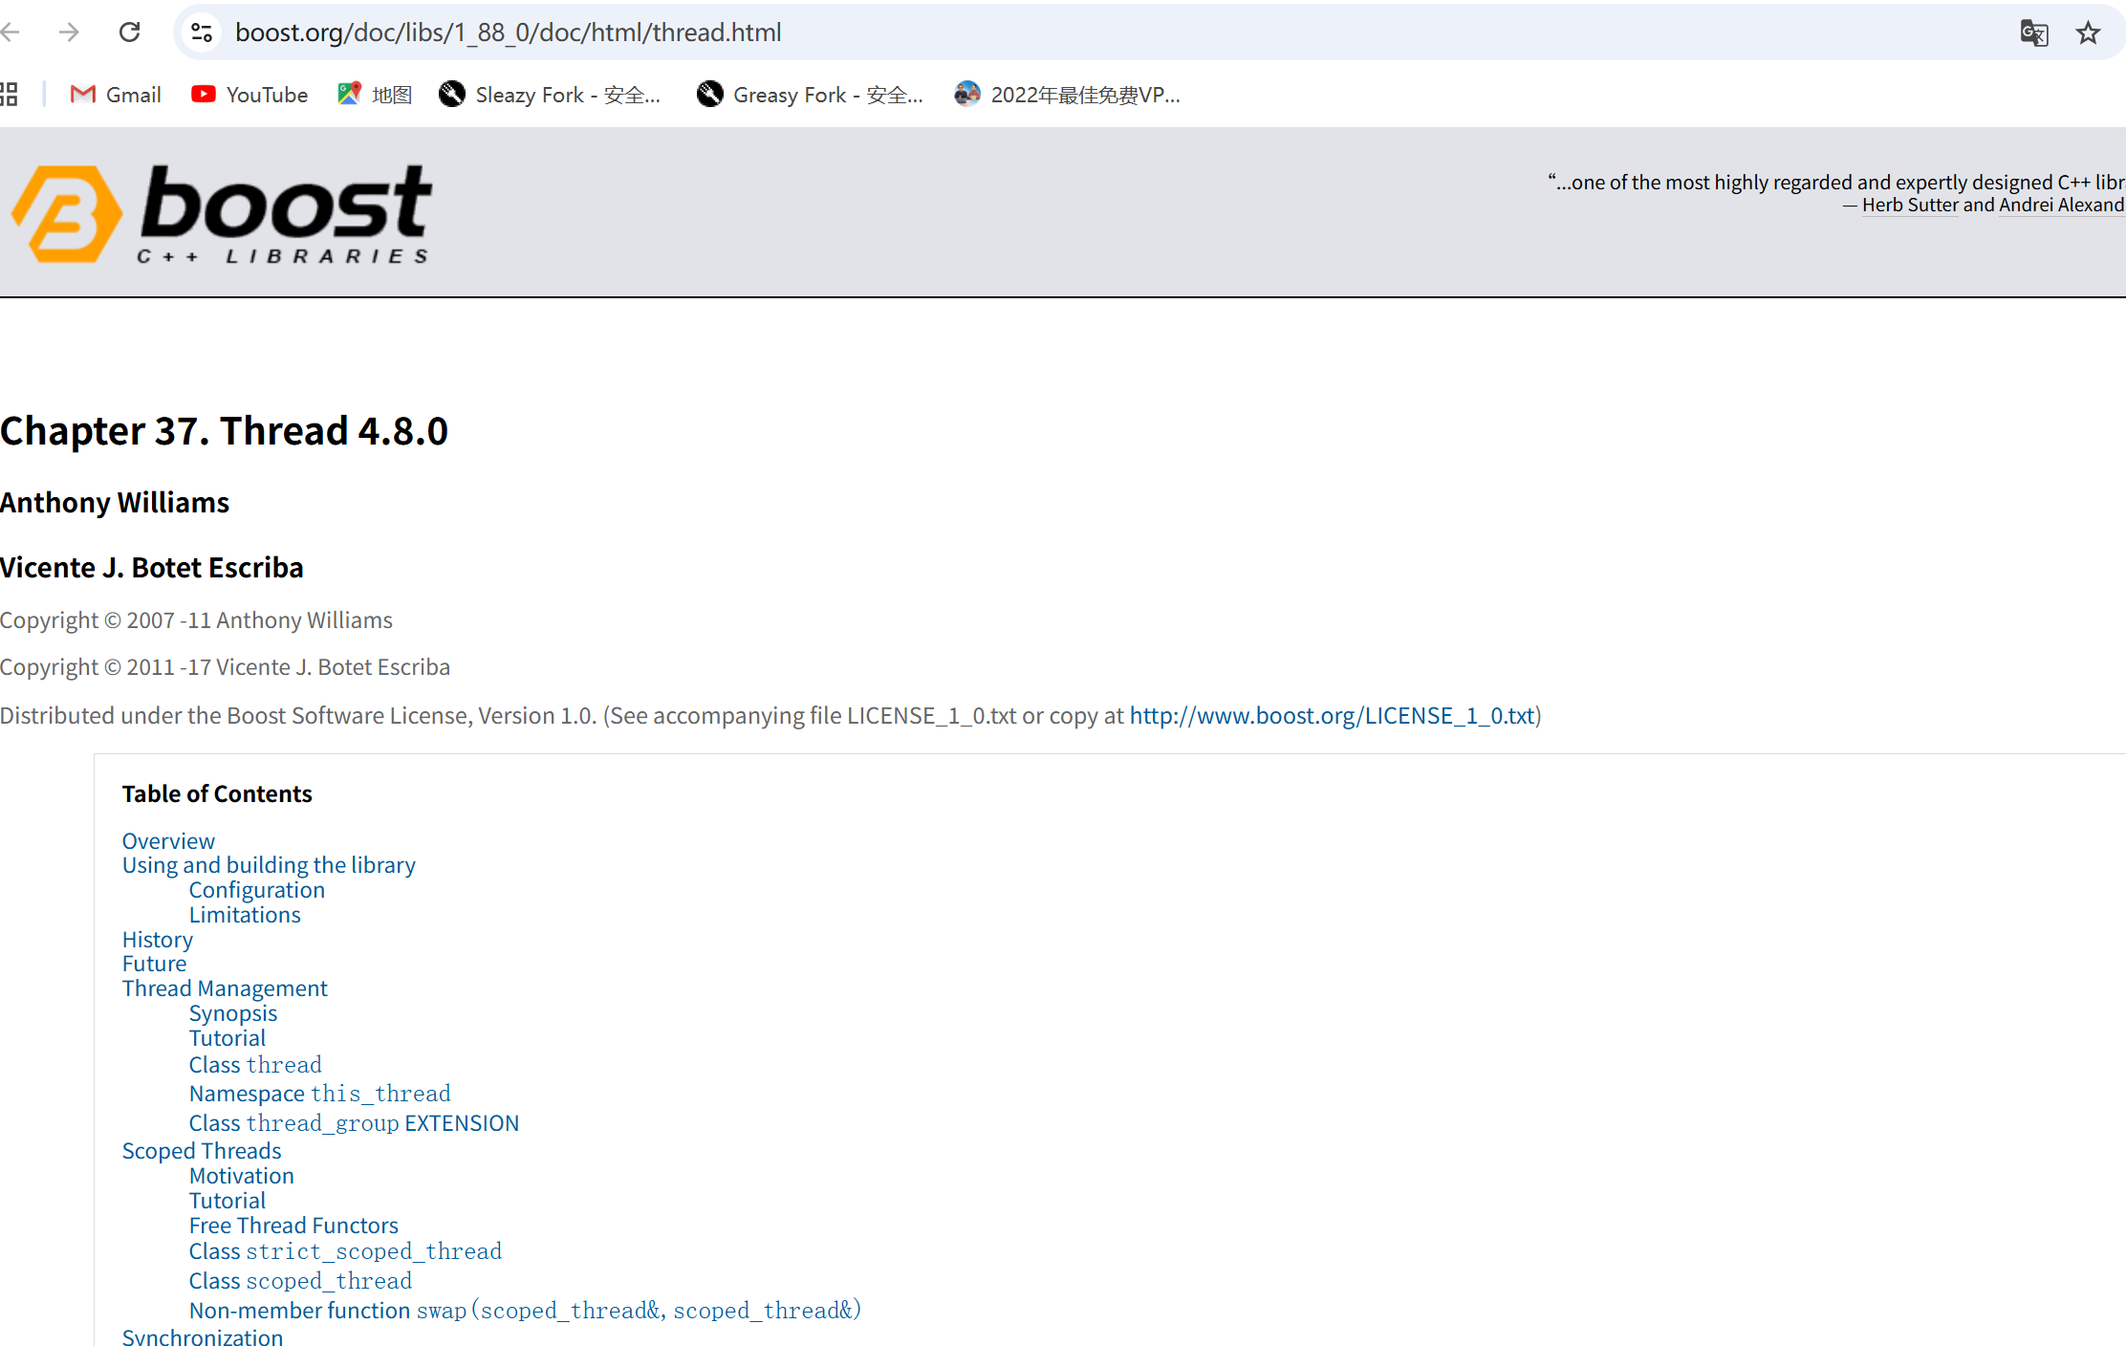This screenshot has height=1346, width=2126.
Task: Open Motivation under Scoped Threads
Action: (x=241, y=1176)
